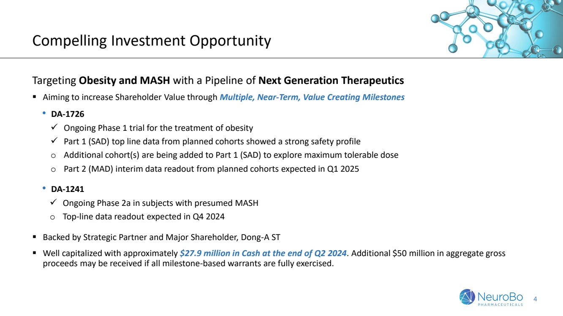Click the slide page number 4
563x316 pixels.
536,299
